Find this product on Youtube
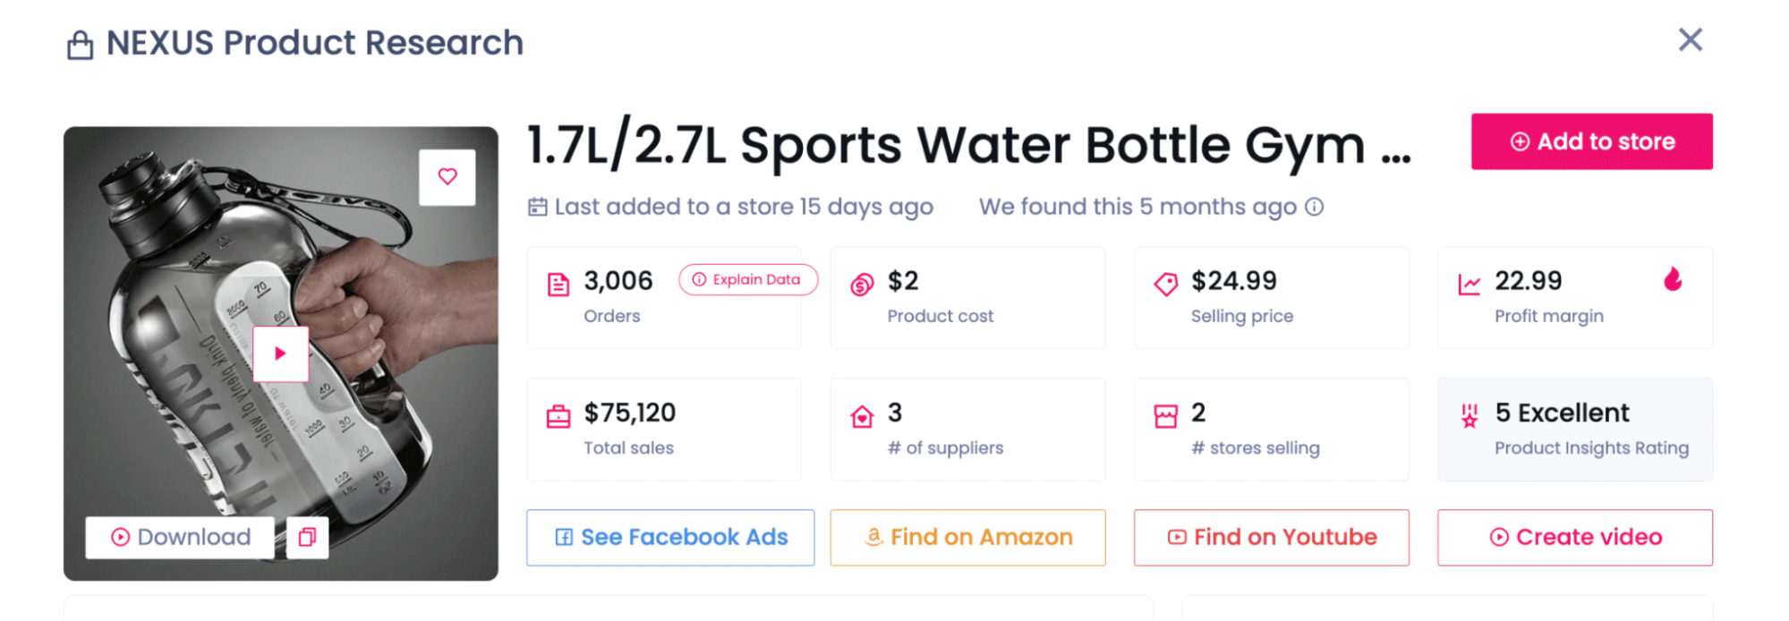1789x621 pixels. click(x=1271, y=537)
